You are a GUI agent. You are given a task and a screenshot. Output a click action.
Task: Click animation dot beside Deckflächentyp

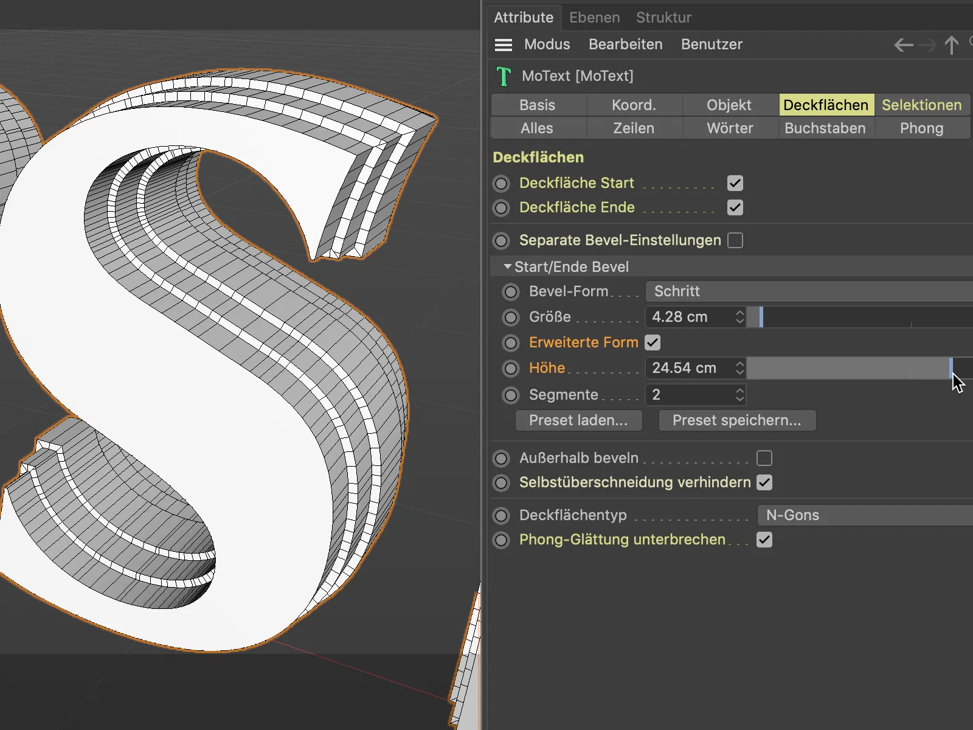pyautogui.click(x=501, y=516)
